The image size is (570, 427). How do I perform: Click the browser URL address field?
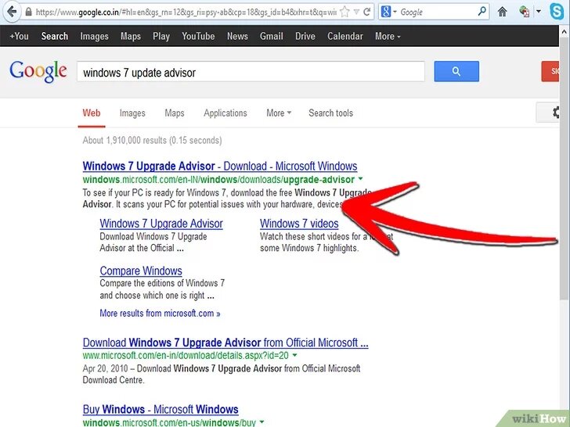click(186, 12)
